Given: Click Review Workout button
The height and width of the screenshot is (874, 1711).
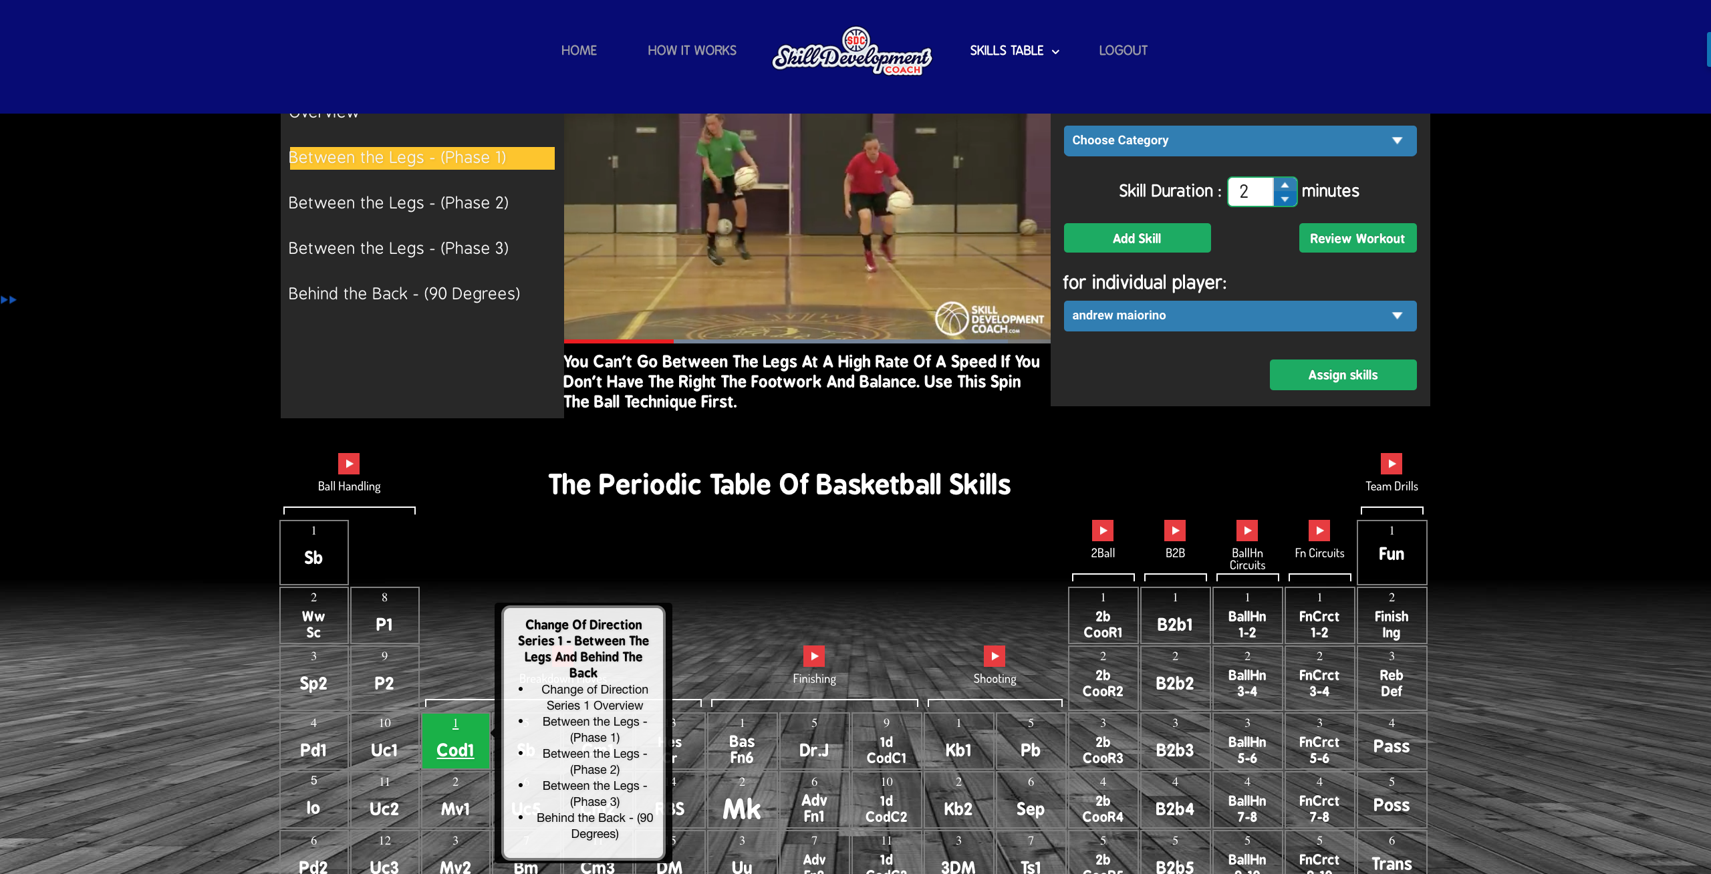Looking at the screenshot, I should pos(1357,237).
